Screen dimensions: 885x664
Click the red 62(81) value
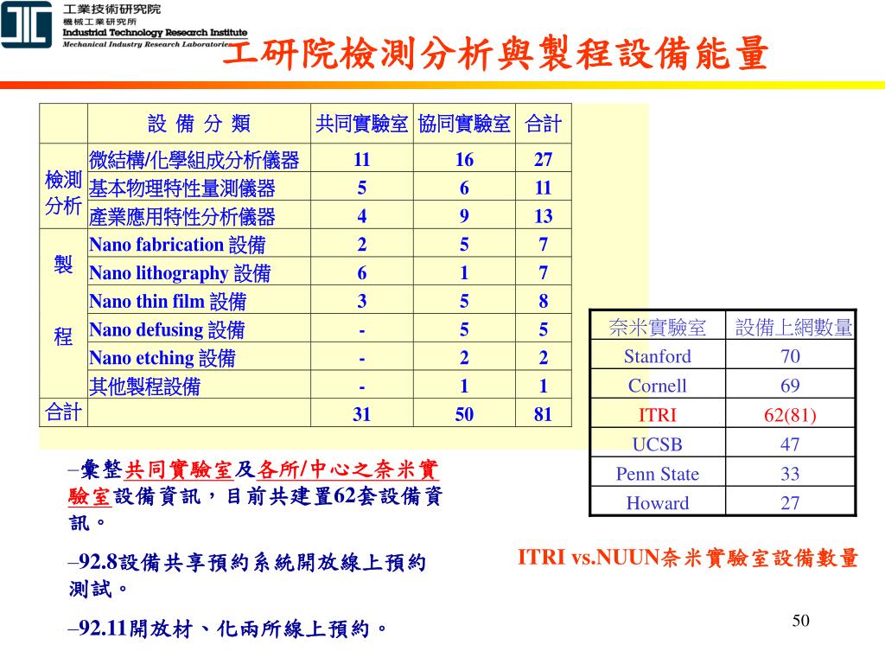(x=790, y=415)
